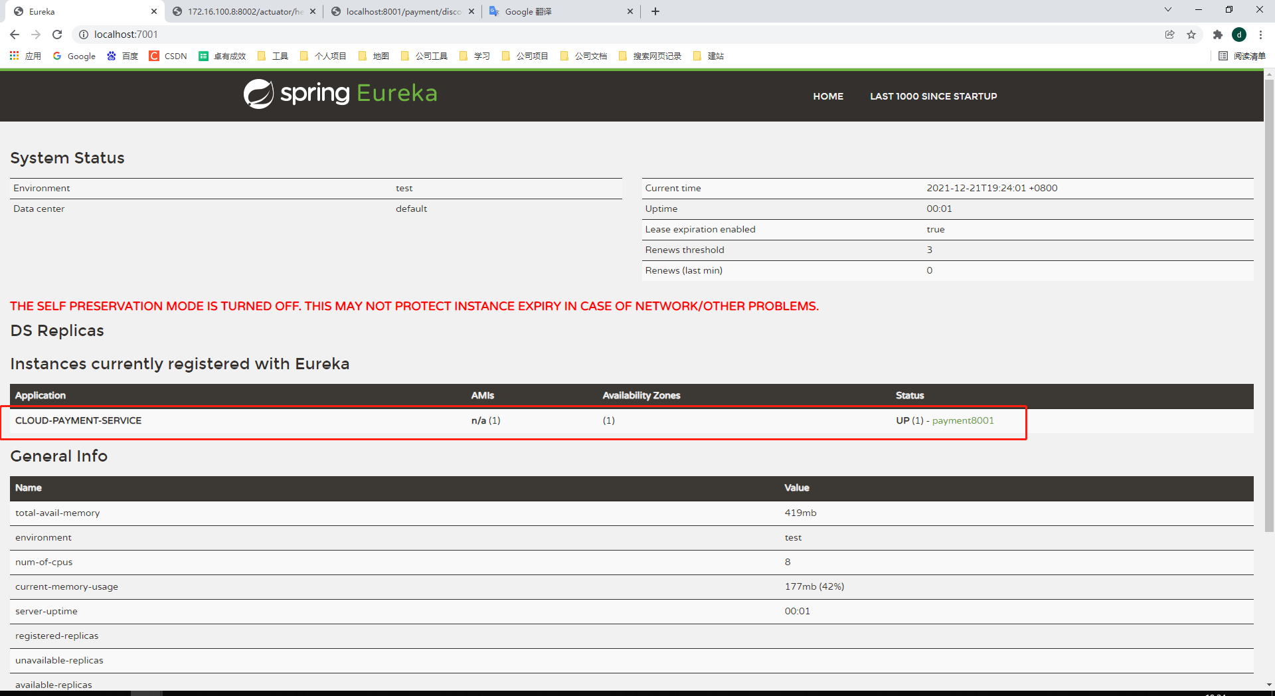This screenshot has height=696, width=1275.
Task: Close the 172.16.100.8:8002 actuator tab
Action: 313,11
